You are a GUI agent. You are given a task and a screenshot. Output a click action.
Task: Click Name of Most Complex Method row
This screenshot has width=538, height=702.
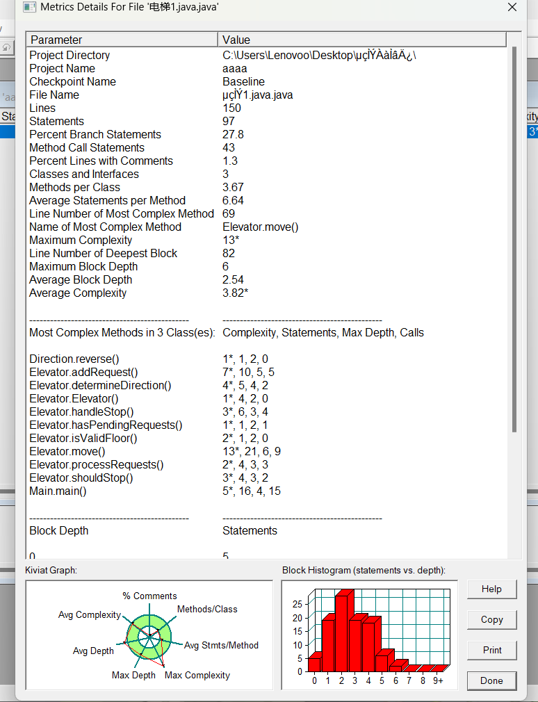point(266,227)
